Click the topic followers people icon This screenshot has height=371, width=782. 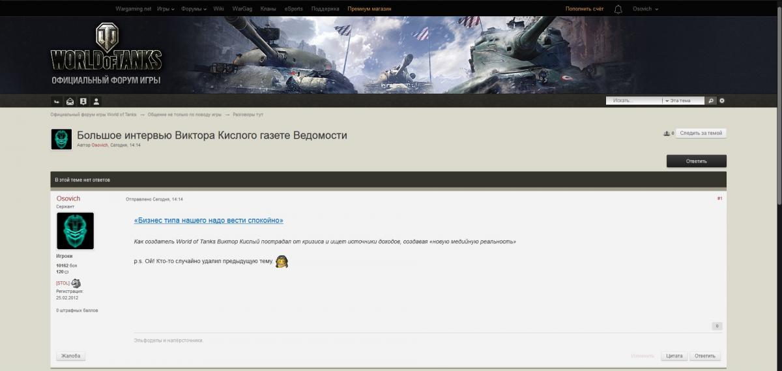click(667, 133)
